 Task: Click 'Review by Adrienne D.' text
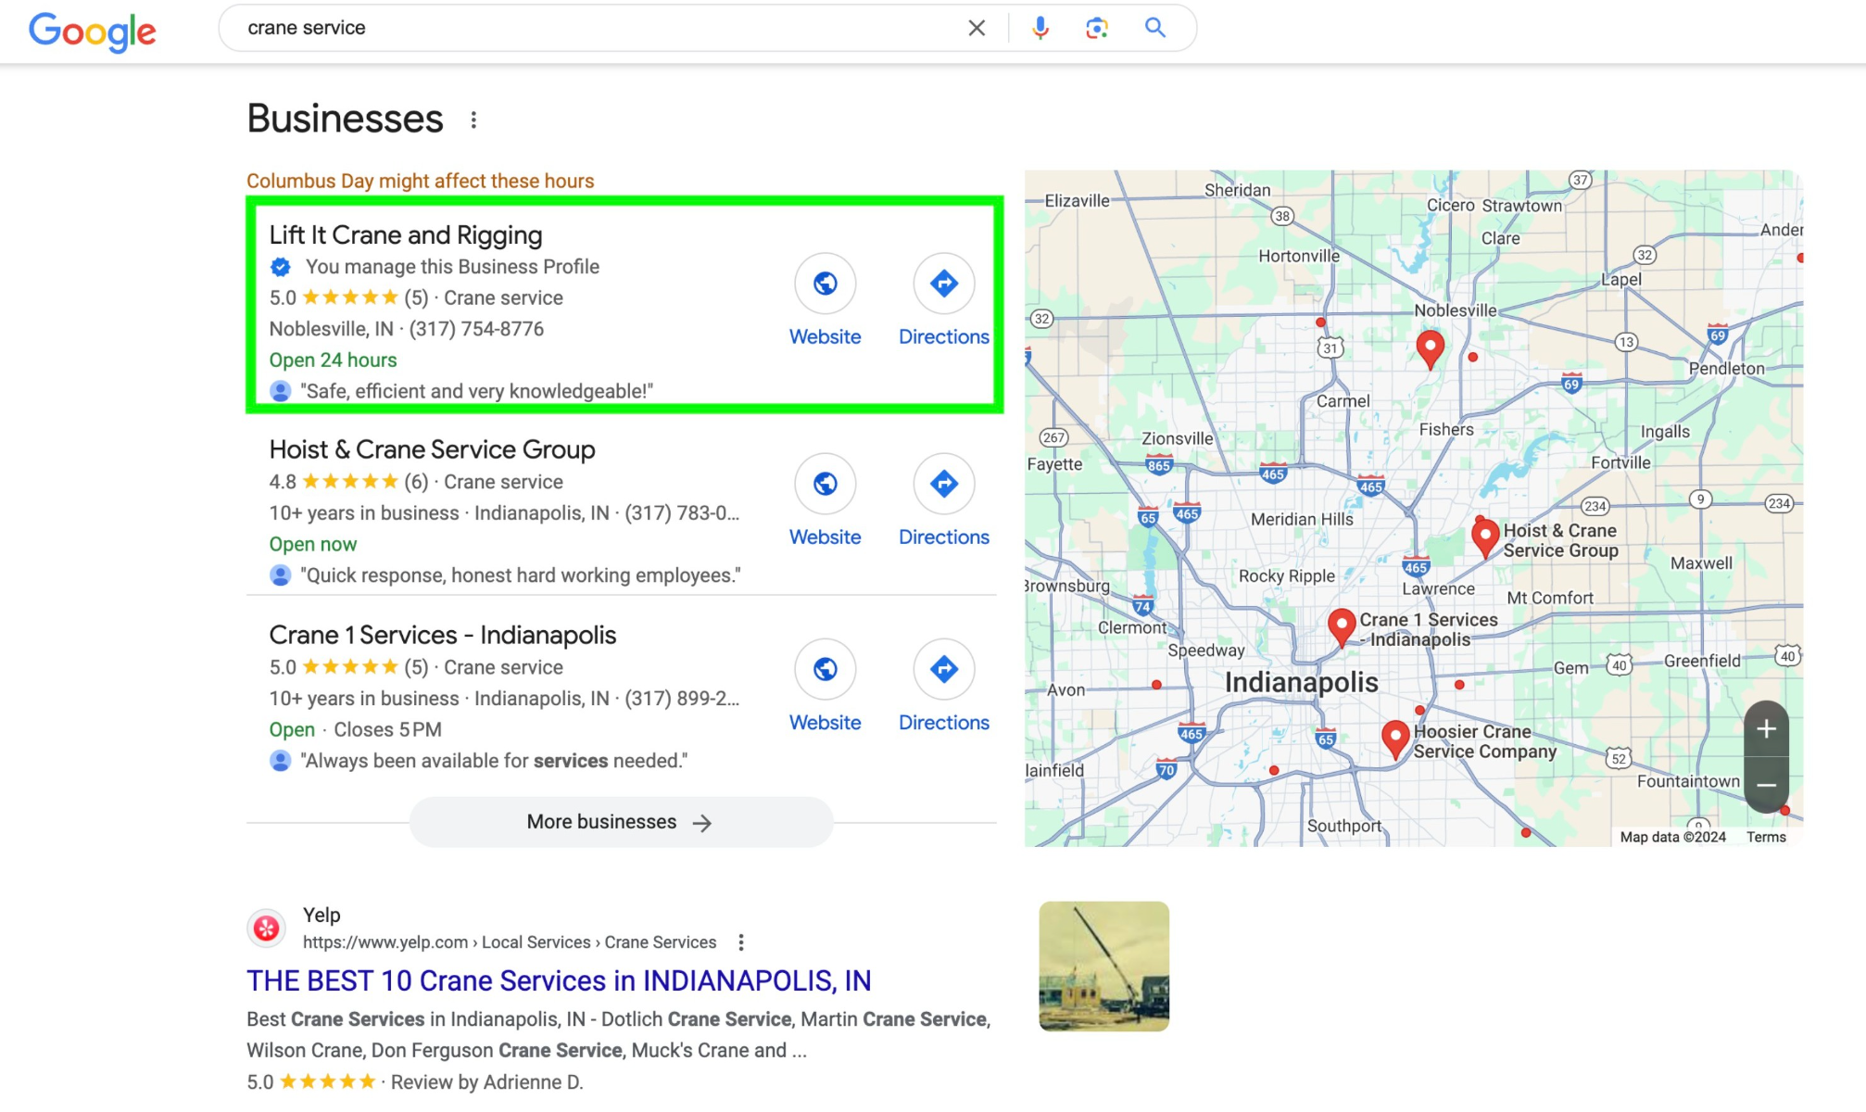tap(486, 1082)
